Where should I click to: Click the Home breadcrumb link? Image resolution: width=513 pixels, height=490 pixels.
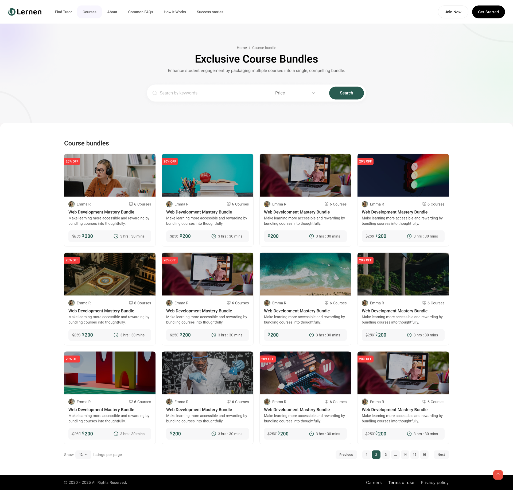point(242,48)
